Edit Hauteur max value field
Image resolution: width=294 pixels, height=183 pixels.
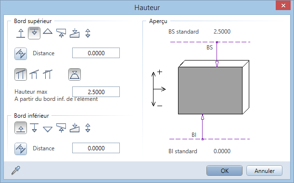point(96,92)
